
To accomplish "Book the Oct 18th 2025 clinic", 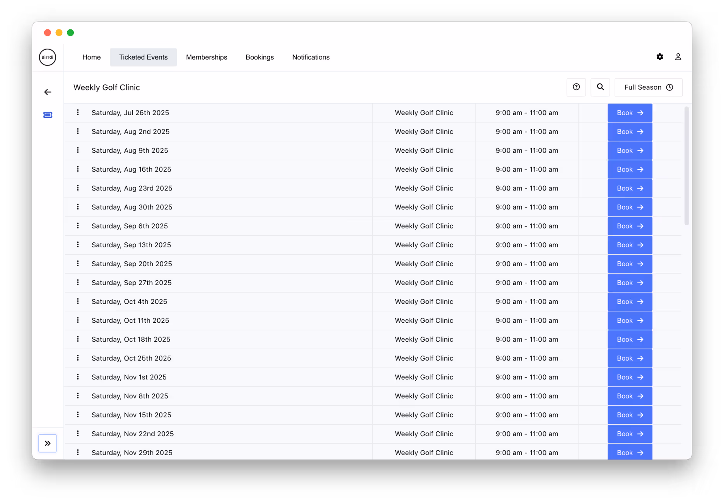I will pyautogui.click(x=630, y=339).
